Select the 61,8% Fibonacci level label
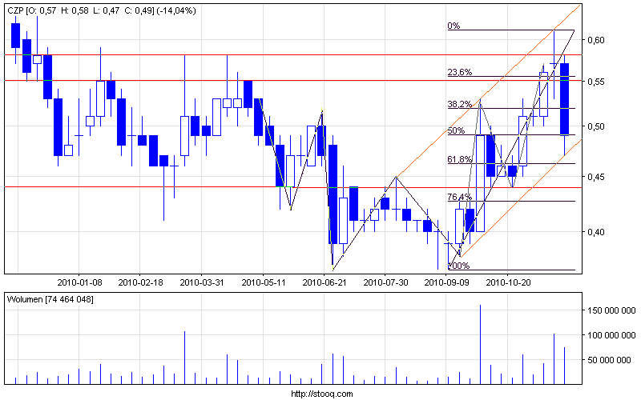The height and width of the screenshot is (400, 641). (x=459, y=159)
